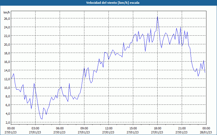
Task: Click the 12:00 time axis label
Action: [x=108, y=129]
